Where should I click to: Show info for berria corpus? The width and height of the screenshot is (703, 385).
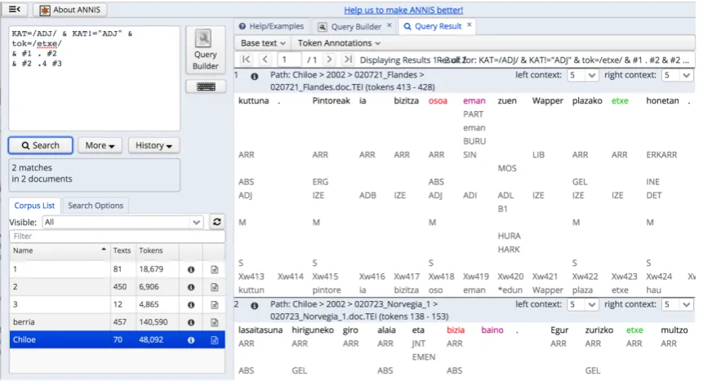(191, 322)
